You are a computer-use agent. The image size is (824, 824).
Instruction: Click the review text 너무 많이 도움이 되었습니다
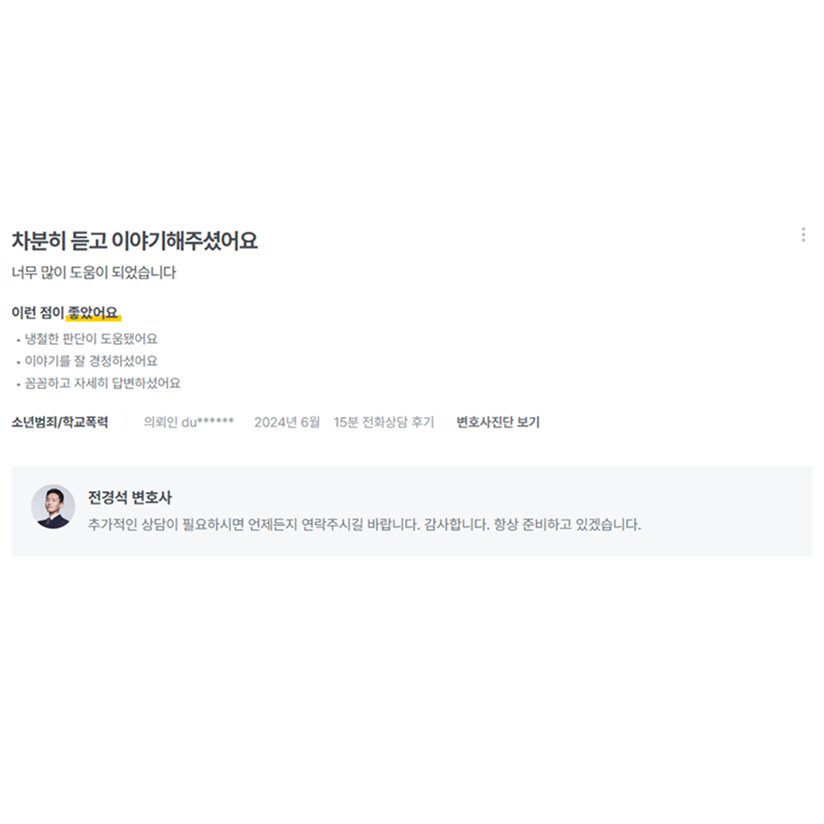[94, 272]
